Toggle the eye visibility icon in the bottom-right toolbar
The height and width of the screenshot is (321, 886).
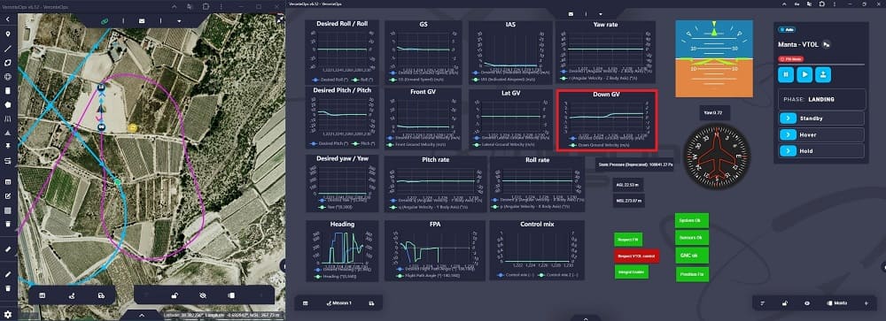click(x=807, y=303)
